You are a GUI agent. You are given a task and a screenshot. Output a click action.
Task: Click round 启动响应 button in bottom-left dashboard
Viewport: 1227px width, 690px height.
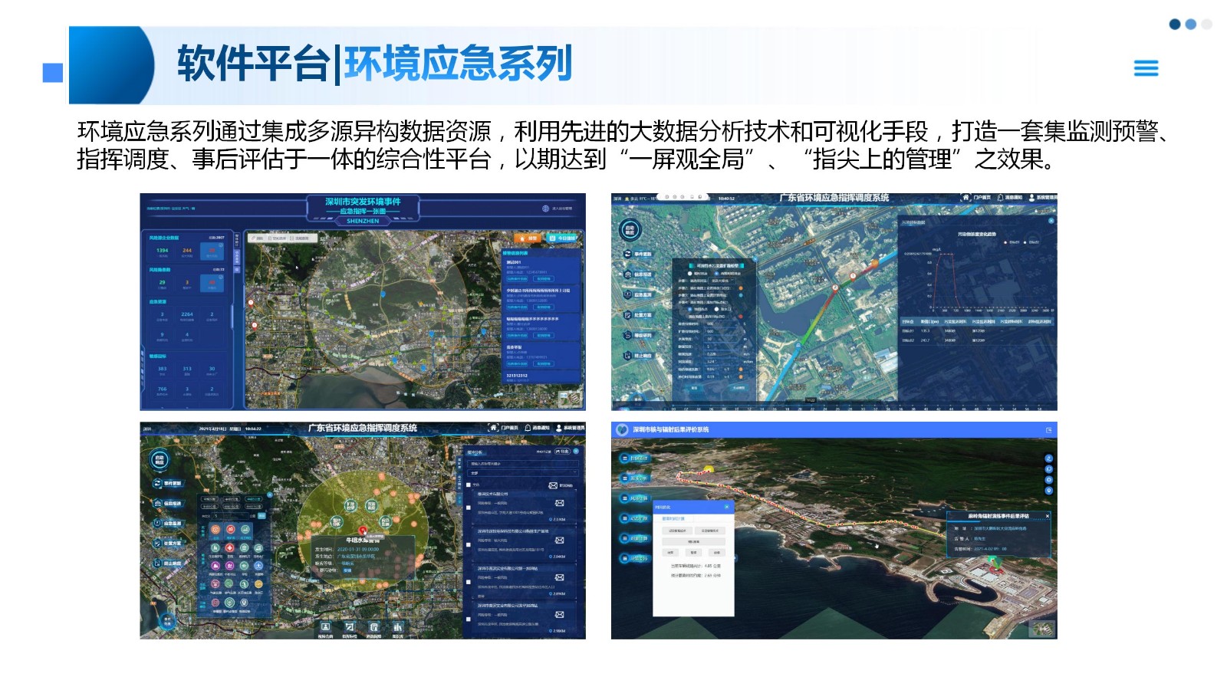tap(159, 459)
